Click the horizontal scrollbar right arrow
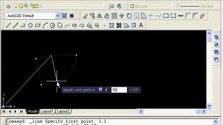This screenshot has height=125, width=223. click(203, 111)
